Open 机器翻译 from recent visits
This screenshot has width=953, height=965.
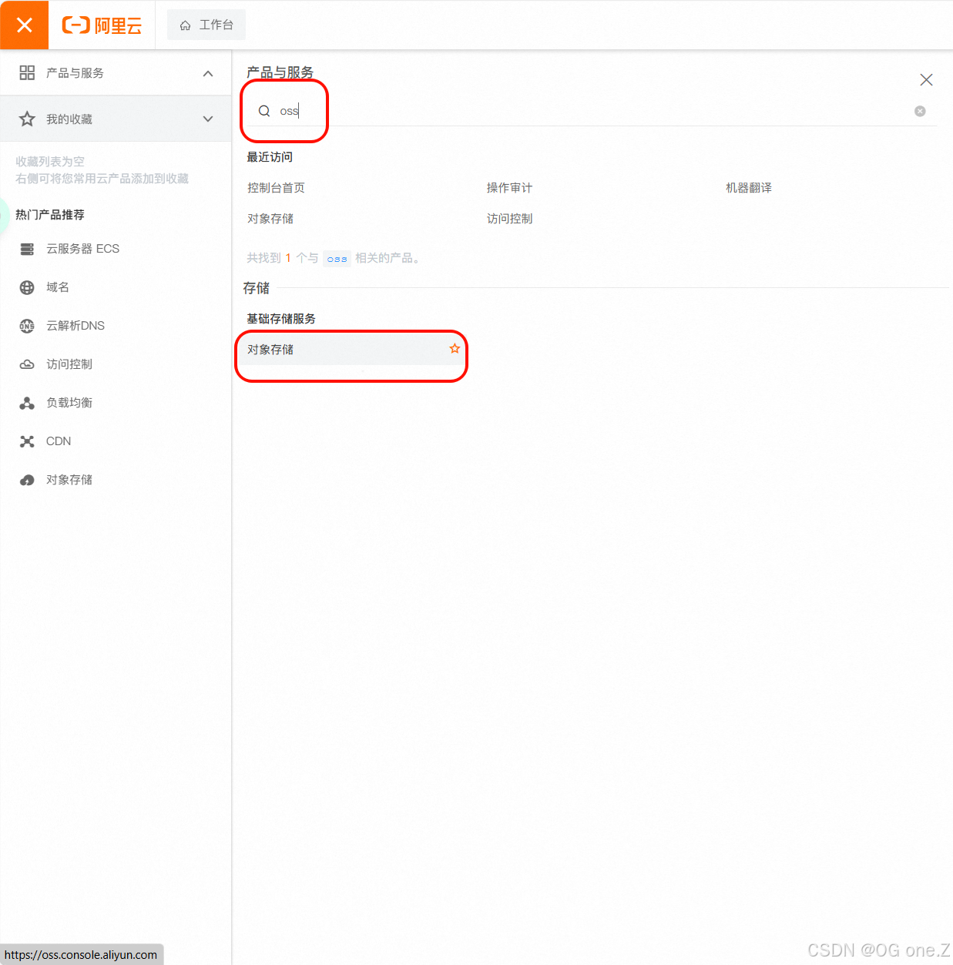point(748,187)
